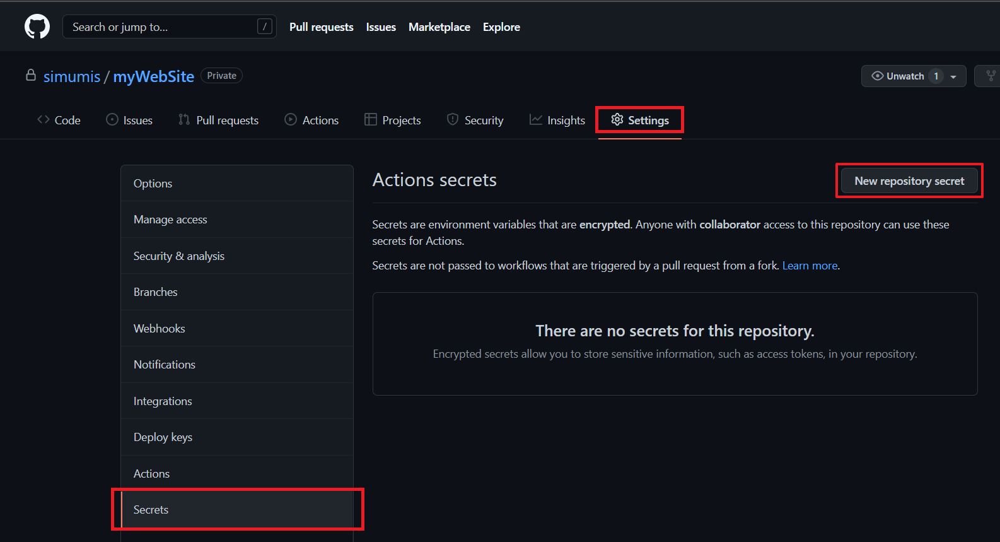Select Branches in the settings sidebar
Viewport: 1000px width, 542px height.
point(155,292)
